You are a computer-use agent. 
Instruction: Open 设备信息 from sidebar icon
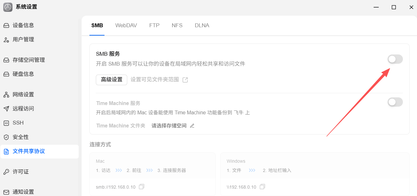pyautogui.click(x=6, y=25)
